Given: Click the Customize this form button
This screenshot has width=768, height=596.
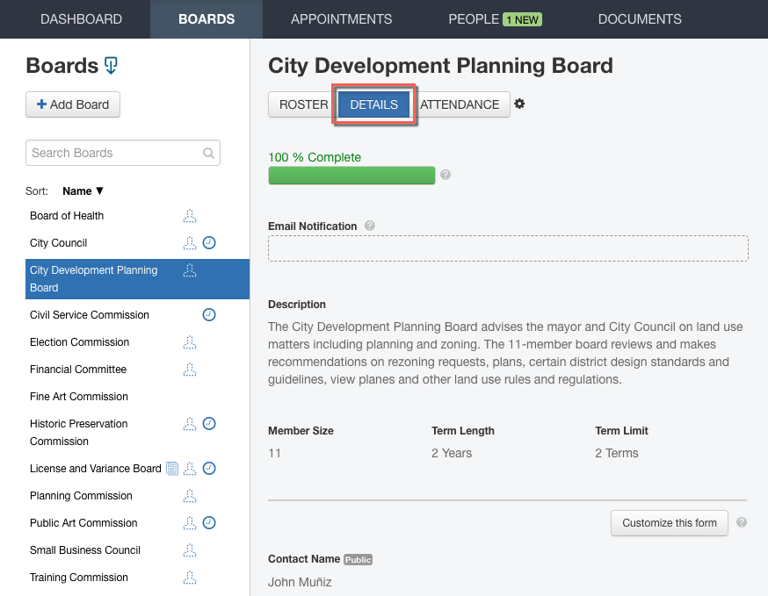Looking at the screenshot, I should [x=669, y=522].
